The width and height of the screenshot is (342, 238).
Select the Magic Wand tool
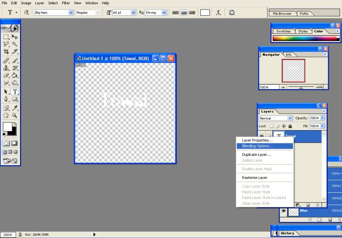click(15, 44)
